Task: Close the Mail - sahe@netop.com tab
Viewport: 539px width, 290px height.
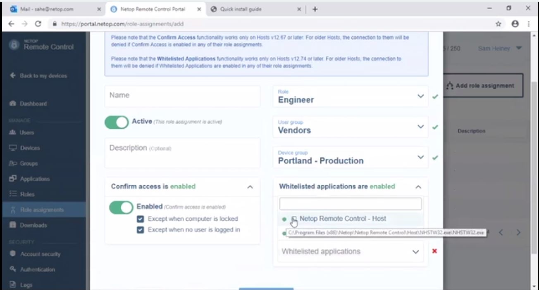Action: click(99, 9)
